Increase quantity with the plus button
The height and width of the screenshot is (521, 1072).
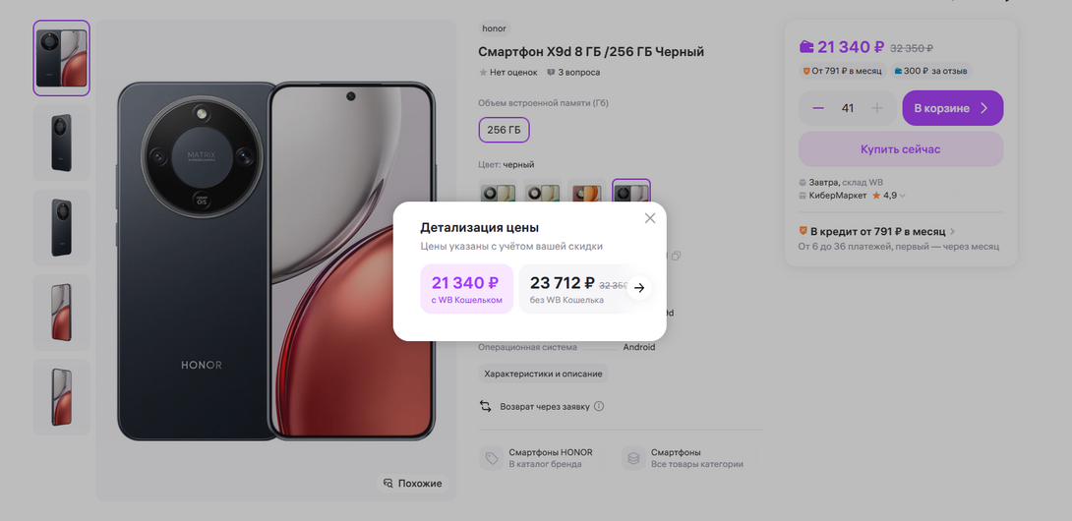click(x=877, y=108)
